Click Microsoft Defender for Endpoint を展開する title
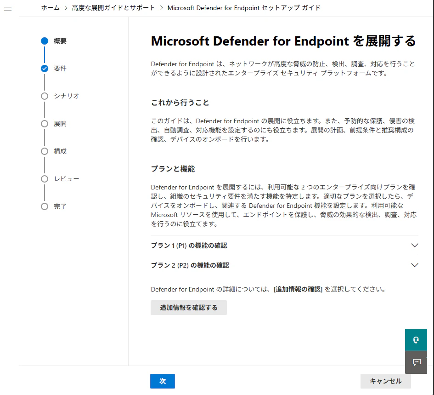Viewport: 434px width, 395px height. pos(283,41)
